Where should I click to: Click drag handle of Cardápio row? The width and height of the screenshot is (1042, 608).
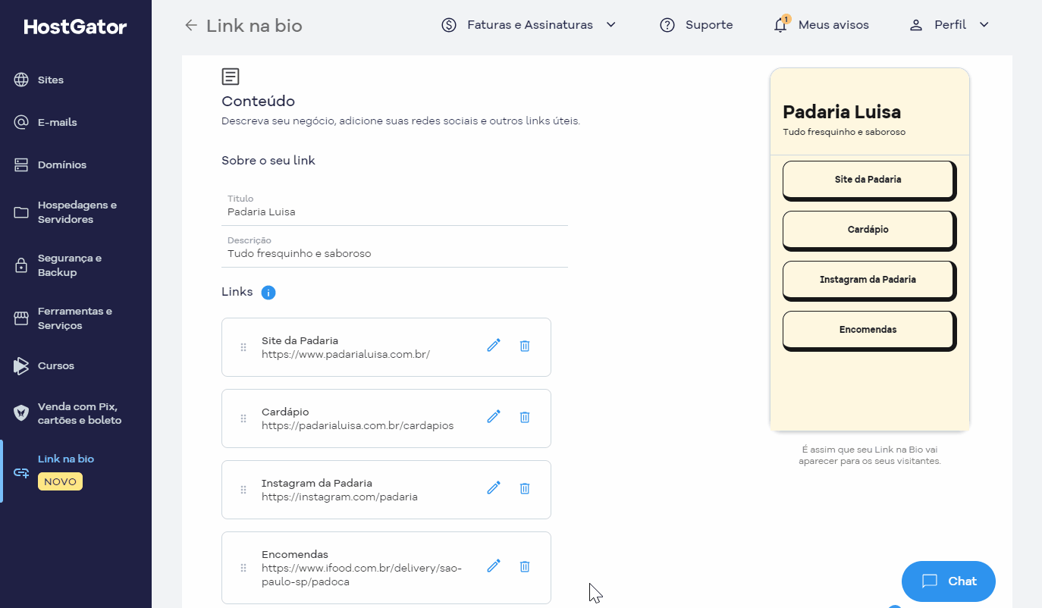(x=243, y=418)
